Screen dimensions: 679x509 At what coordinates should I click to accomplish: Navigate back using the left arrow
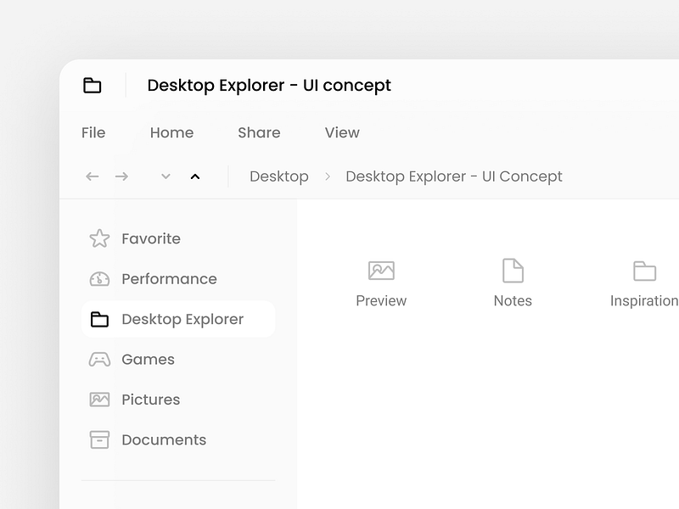point(93,176)
